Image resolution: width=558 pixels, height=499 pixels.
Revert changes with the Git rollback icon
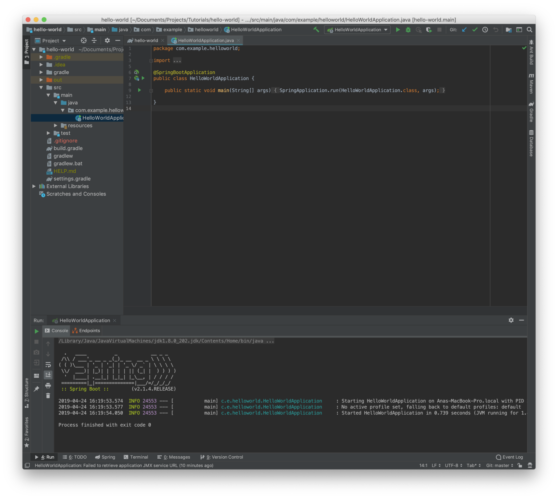coord(496,30)
